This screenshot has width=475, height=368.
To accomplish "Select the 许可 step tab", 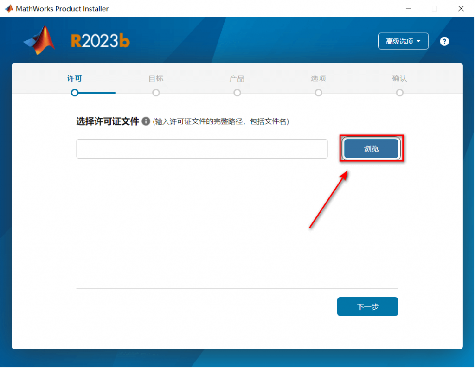I will [75, 78].
